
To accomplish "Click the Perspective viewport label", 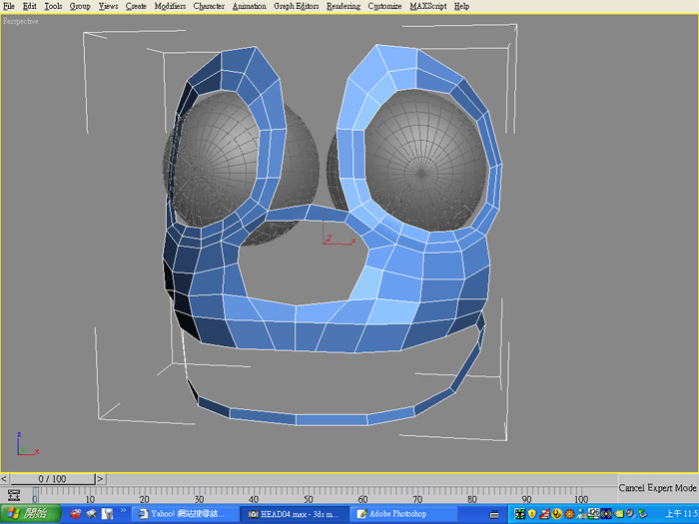I will (21, 21).
